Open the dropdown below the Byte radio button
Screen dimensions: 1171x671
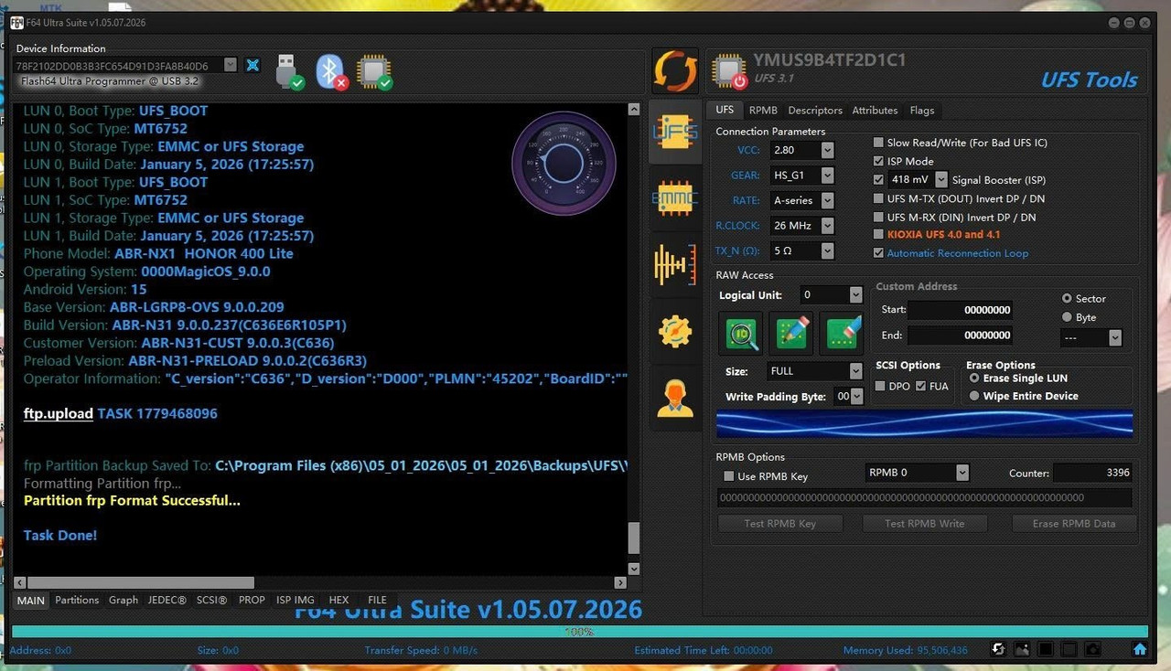tap(1114, 338)
